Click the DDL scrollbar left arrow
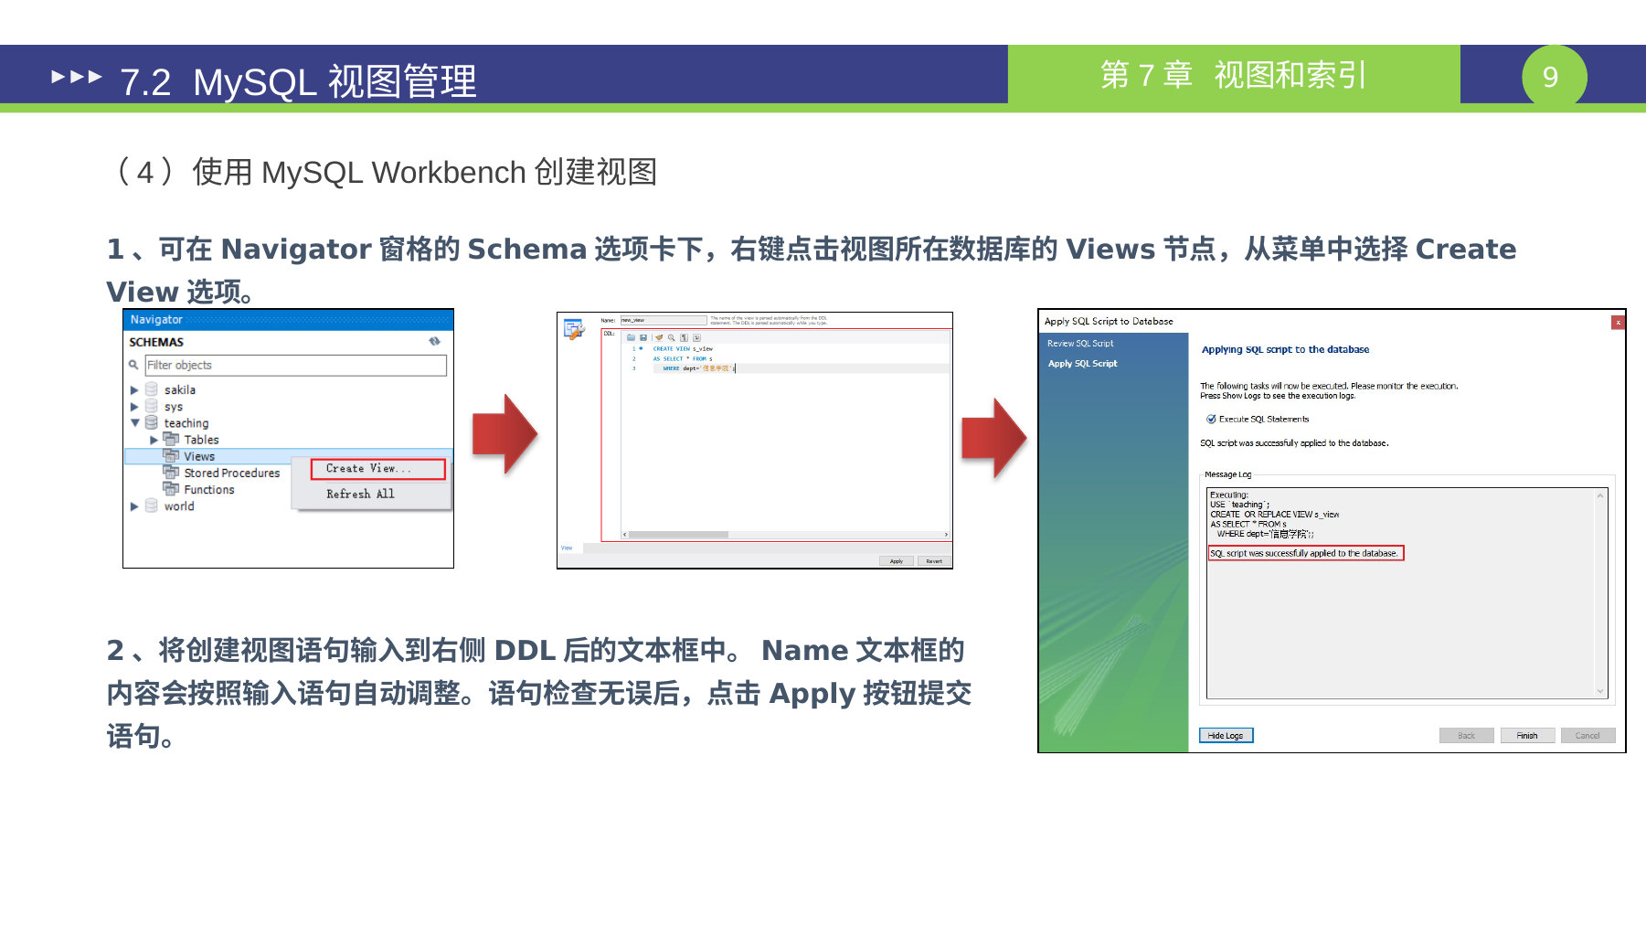1646x926 pixels. 625,535
